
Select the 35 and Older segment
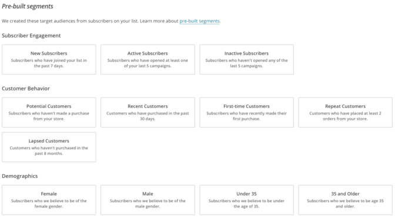click(346, 200)
